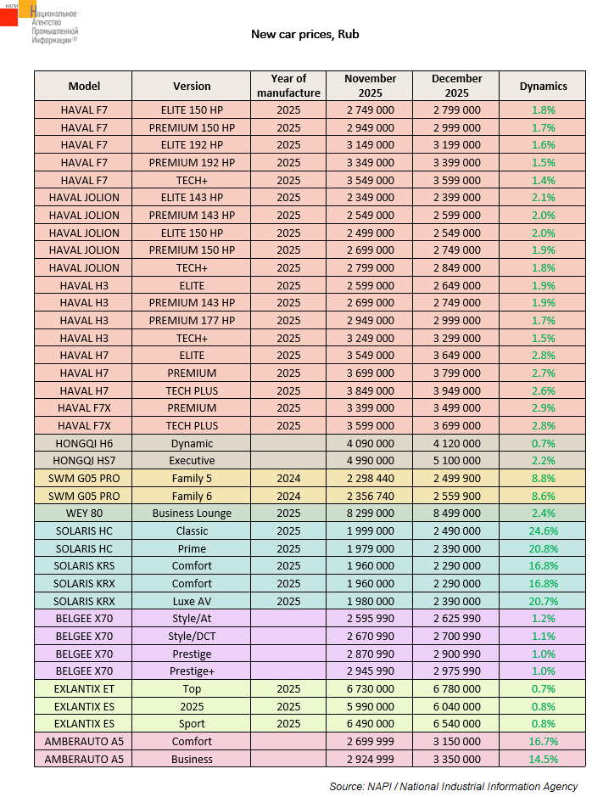592x797 pixels.
Task: Click the November 2025 column header
Action: click(x=370, y=86)
